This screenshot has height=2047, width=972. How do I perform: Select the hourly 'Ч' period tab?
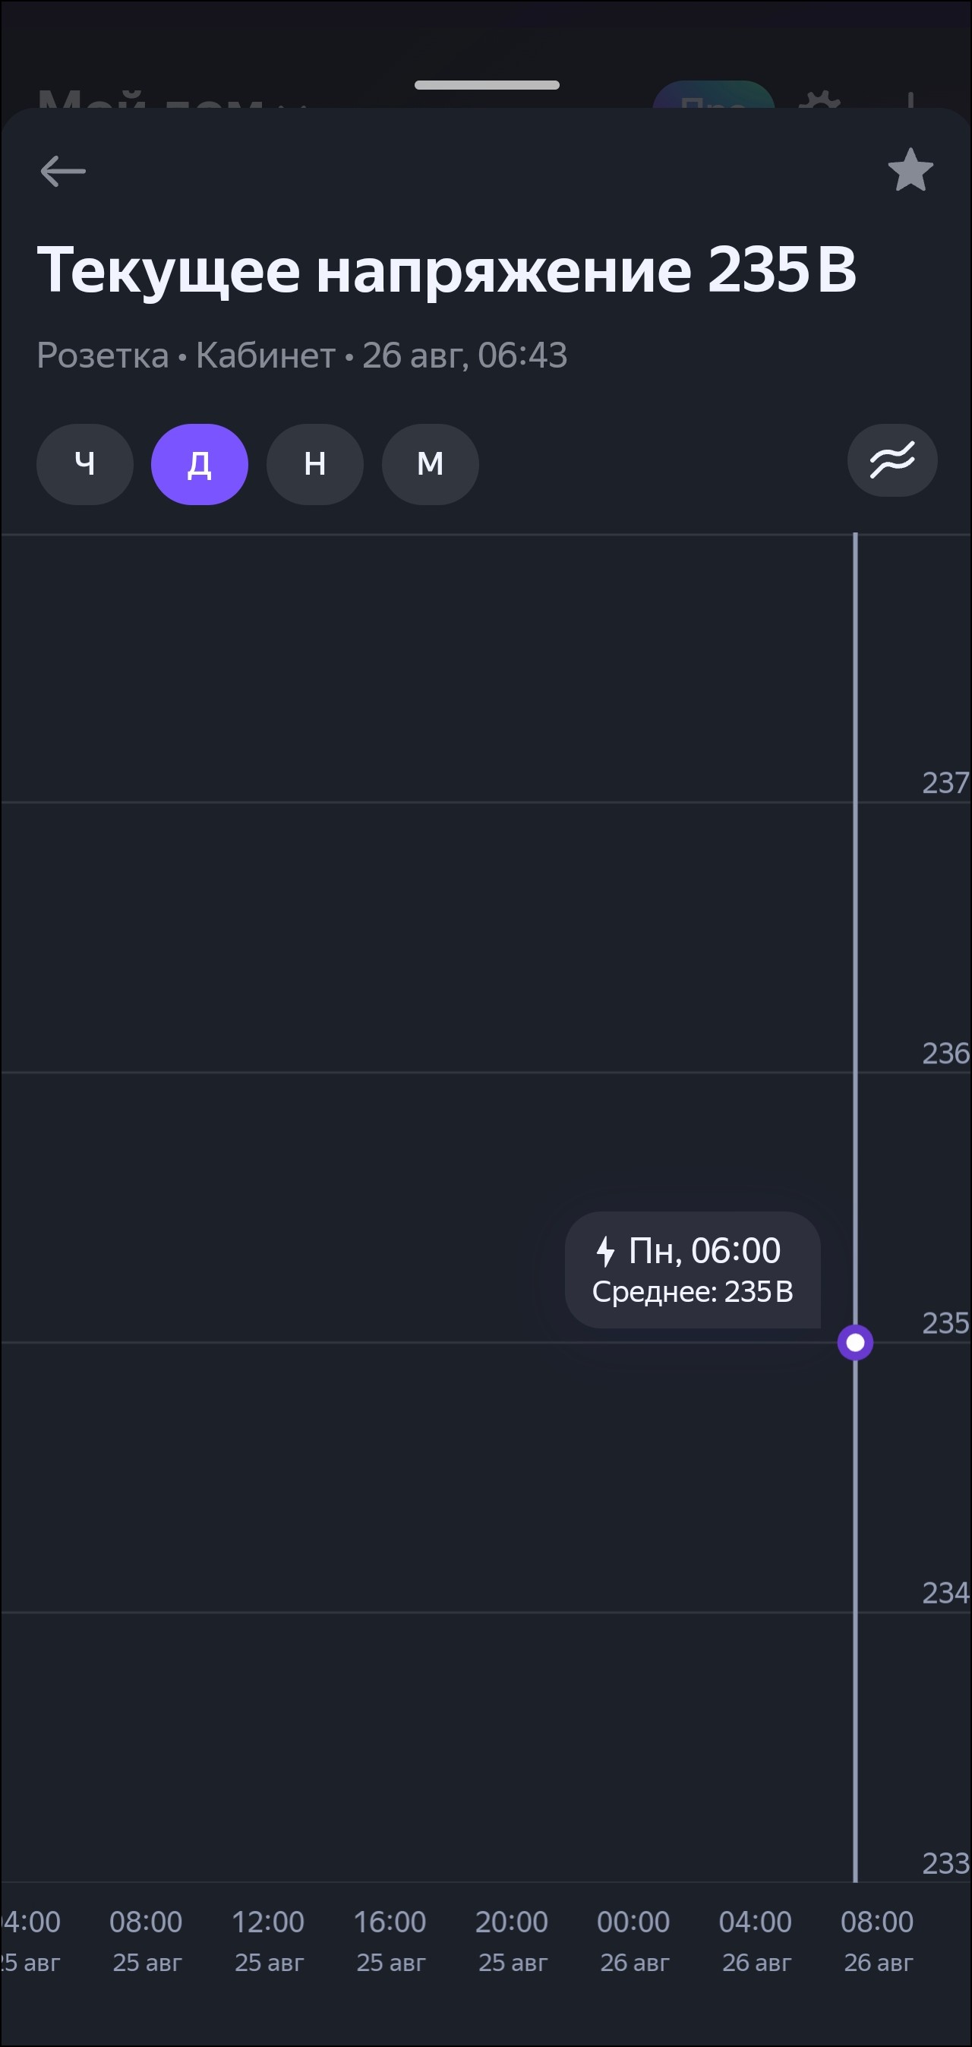point(85,464)
